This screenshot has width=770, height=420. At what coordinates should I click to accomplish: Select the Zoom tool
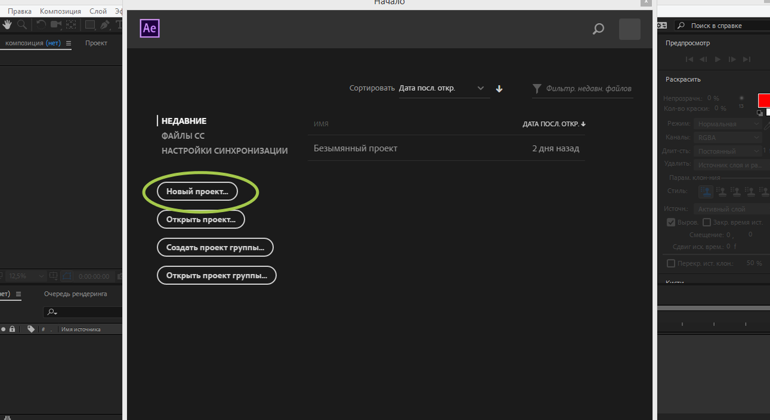pyautogui.click(x=22, y=24)
